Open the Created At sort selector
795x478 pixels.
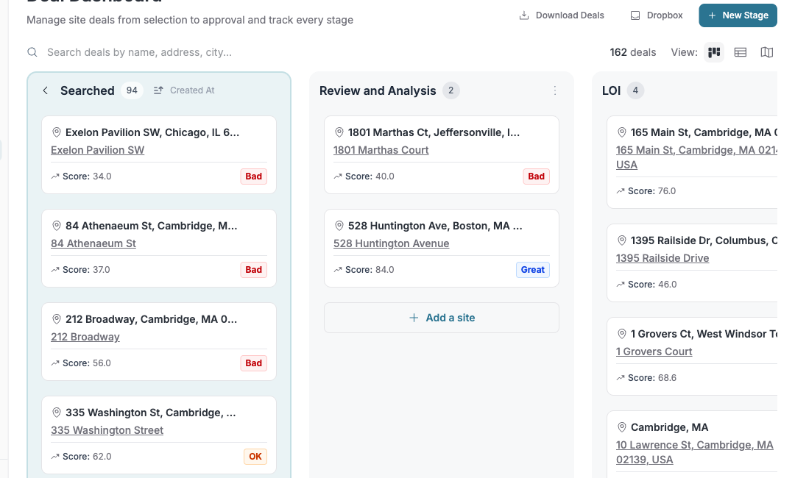tap(184, 90)
